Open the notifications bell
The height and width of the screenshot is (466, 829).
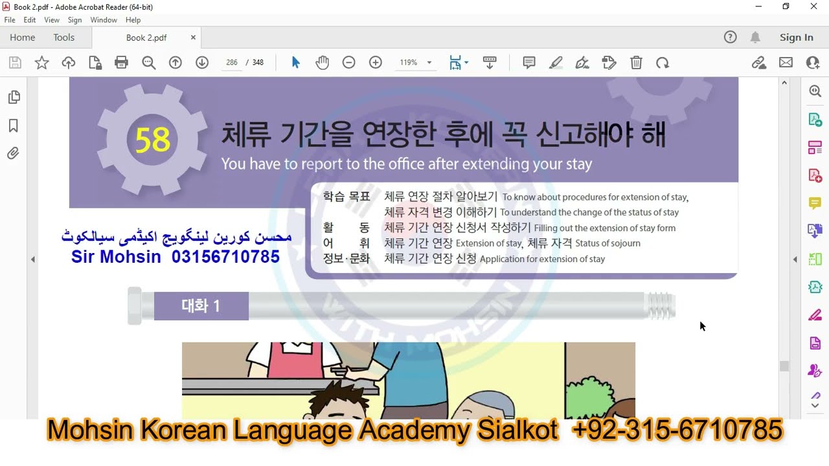[x=755, y=38]
